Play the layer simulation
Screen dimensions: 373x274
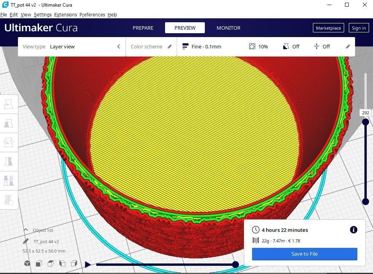88,265
